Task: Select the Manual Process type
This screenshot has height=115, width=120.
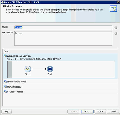Action: point(60,87)
